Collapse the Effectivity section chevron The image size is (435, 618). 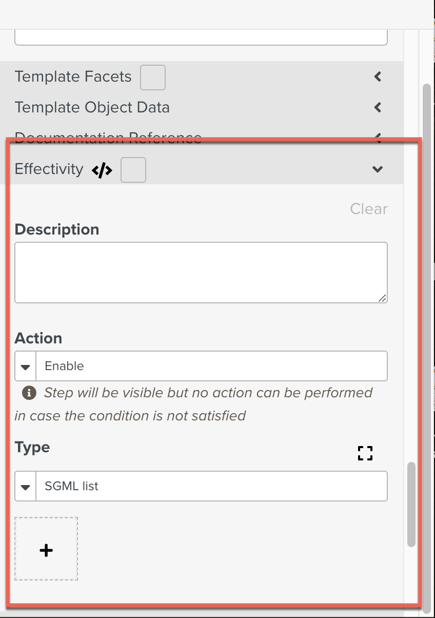tap(378, 169)
